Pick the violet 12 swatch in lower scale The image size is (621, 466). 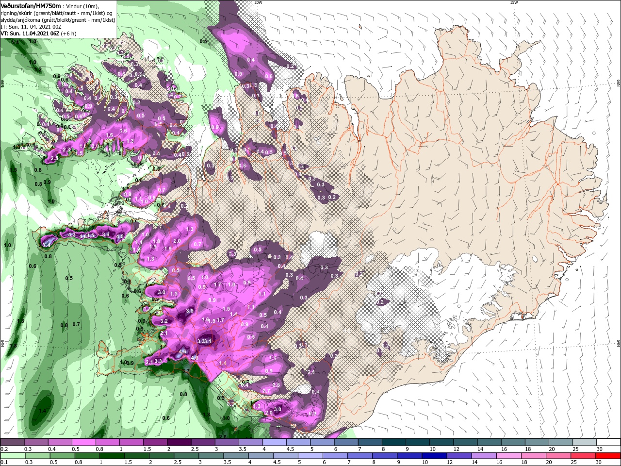coord(459,456)
